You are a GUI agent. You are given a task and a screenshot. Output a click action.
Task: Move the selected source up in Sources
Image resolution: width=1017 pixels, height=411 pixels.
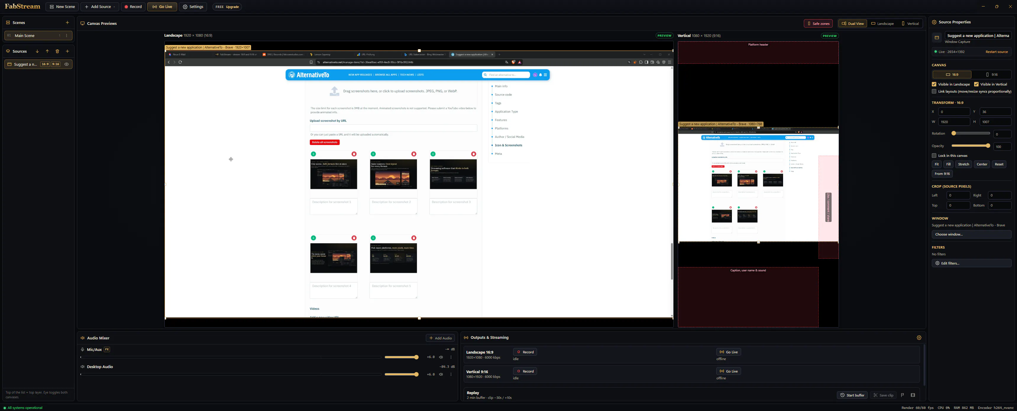[47, 51]
